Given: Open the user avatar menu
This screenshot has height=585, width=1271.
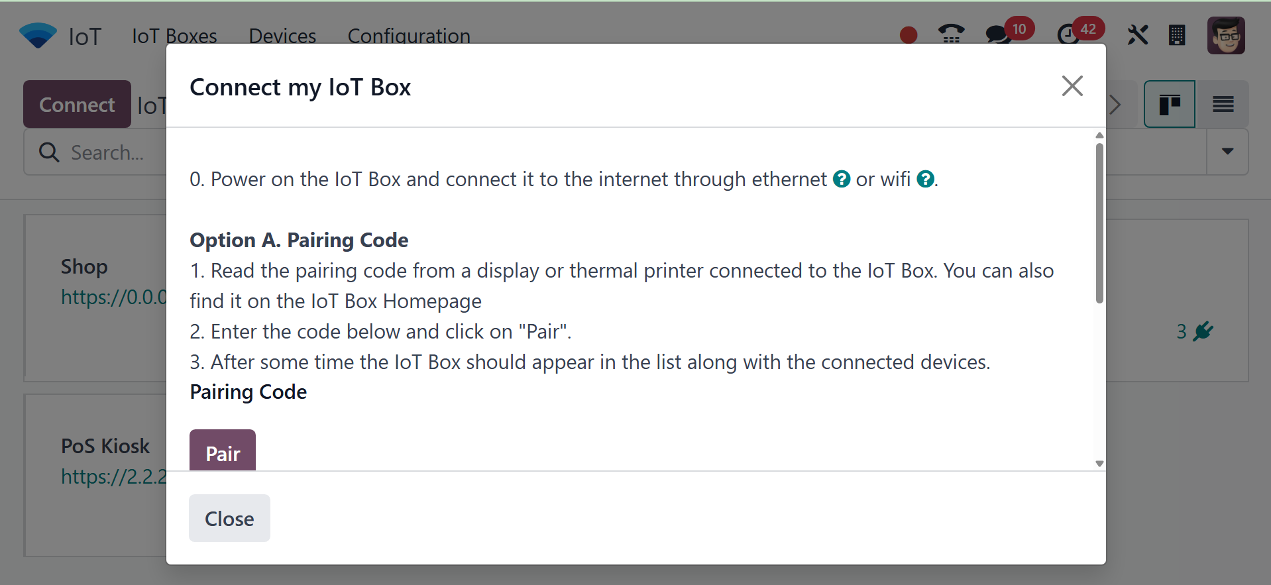Looking at the screenshot, I should tap(1226, 35).
